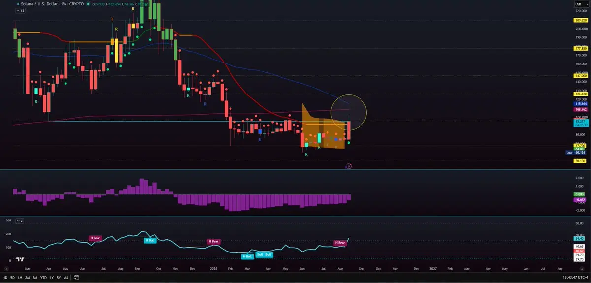Click the latest purple histogram bar
The width and height of the screenshot is (591, 283).
coord(349,197)
